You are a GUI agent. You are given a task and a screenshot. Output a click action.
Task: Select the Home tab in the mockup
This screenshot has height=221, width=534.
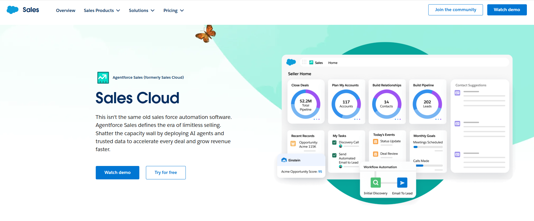pyautogui.click(x=333, y=63)
